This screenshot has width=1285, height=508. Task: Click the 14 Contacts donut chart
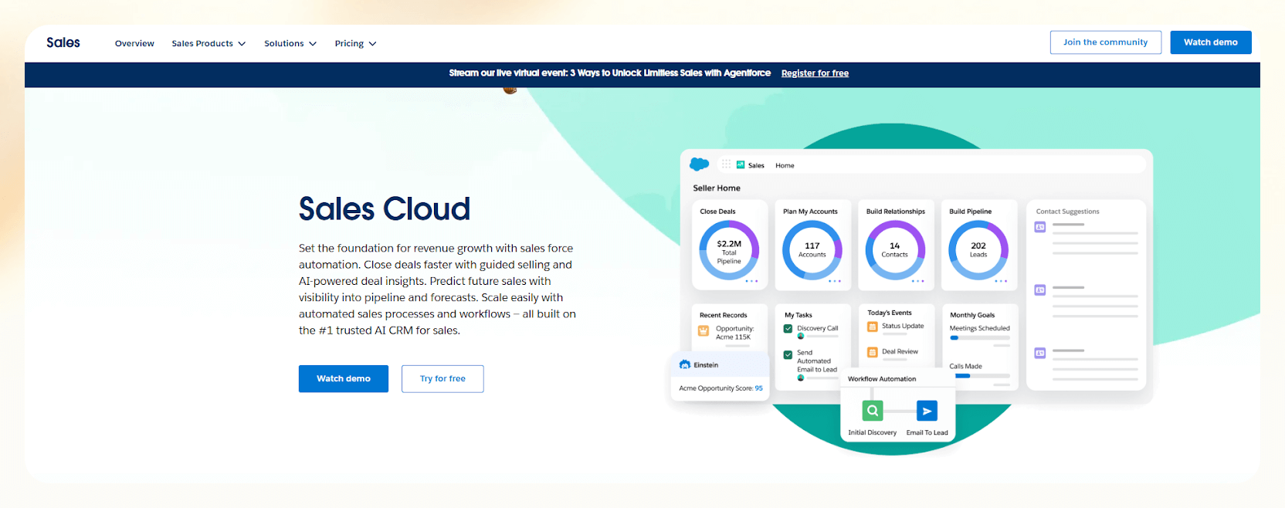(x=895, y=250)
